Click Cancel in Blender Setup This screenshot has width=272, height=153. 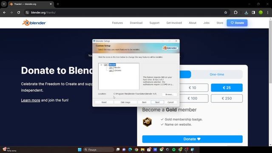click(170, 102)
